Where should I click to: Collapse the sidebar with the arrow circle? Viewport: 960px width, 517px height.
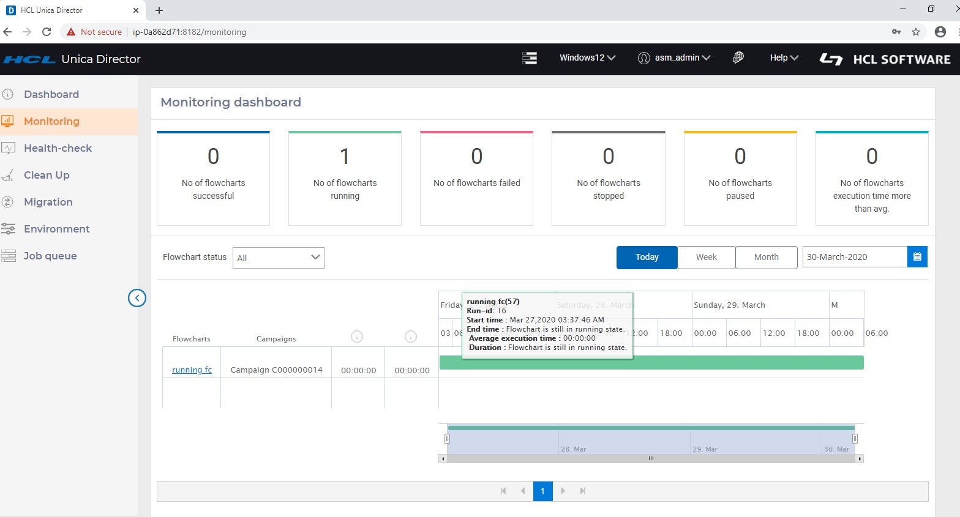137,298
